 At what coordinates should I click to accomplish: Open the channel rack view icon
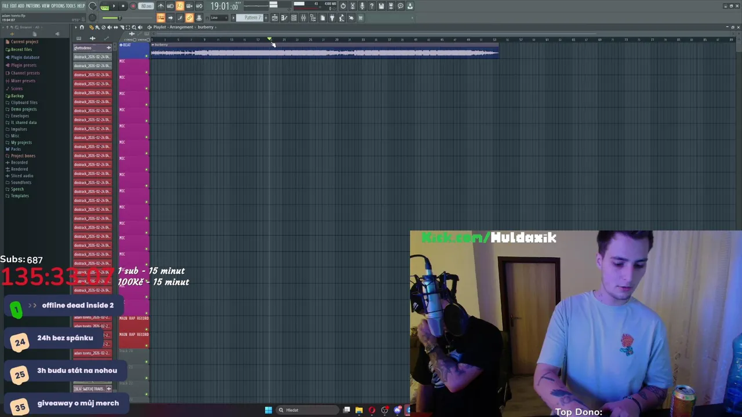pos(293,18)
